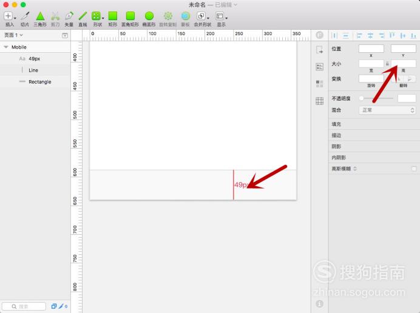Viewport: 420px width, 313px height.
Task: Select the Mobile artboard layer row
Action: pyautogui.click(x=35, y=47)
